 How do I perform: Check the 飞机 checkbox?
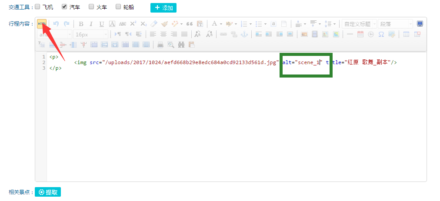click(37, 7)
